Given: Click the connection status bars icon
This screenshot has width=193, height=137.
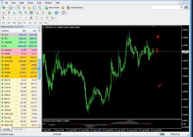Looking at the screenshot, I should [162, 134].
